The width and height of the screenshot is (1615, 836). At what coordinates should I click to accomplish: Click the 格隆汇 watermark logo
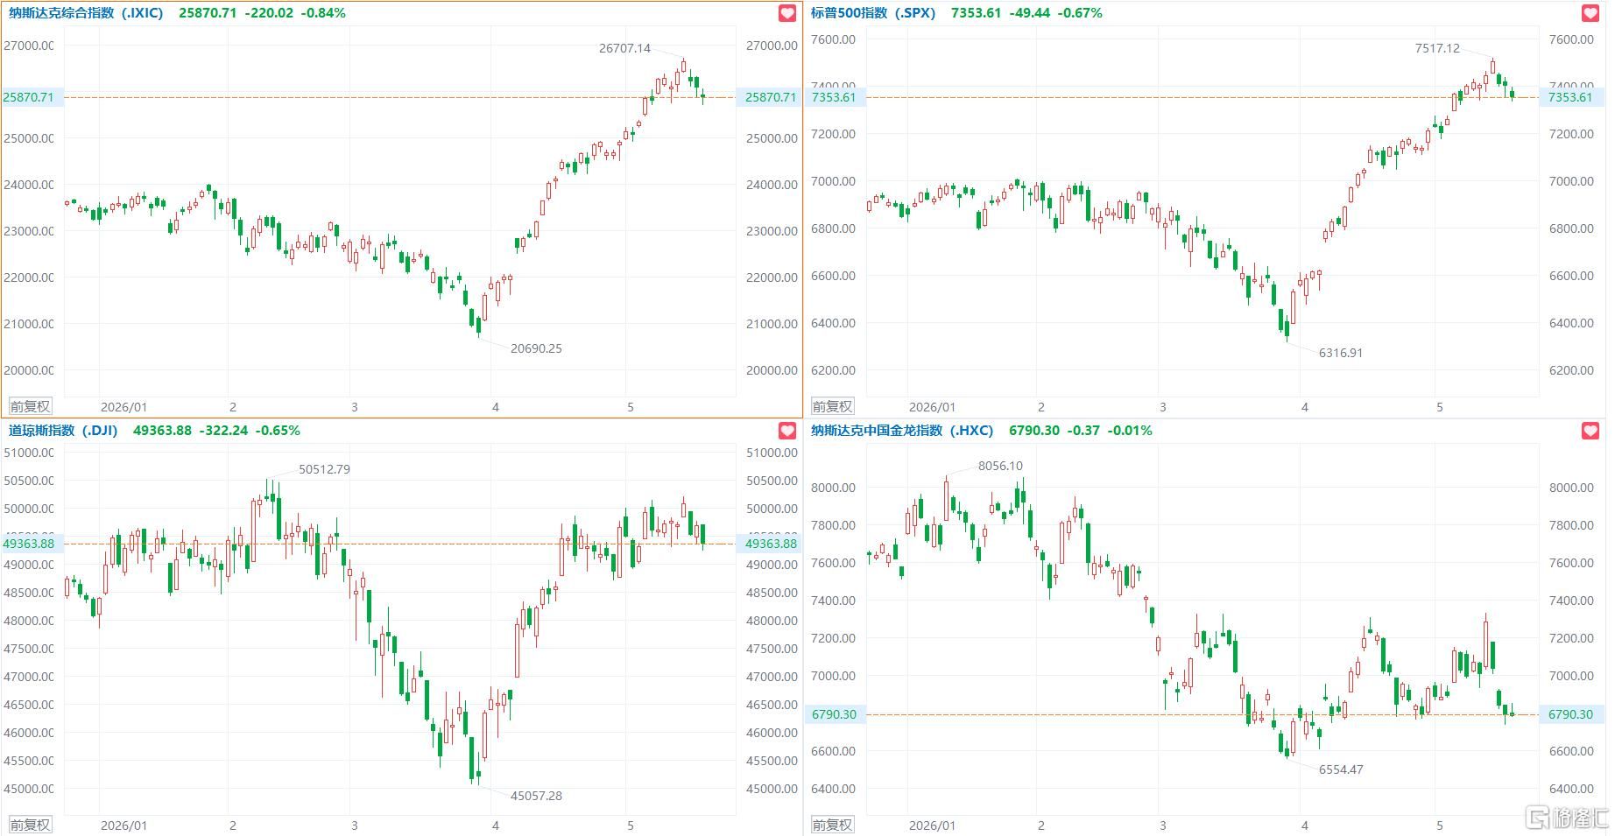(x=1567, y=818)
